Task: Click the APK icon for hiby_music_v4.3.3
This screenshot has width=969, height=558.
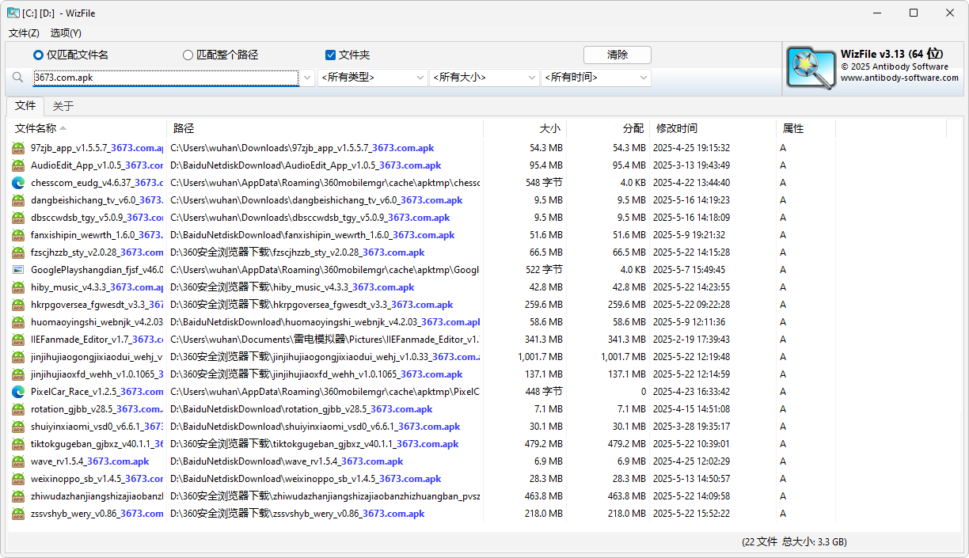Action: click(18, 287)
